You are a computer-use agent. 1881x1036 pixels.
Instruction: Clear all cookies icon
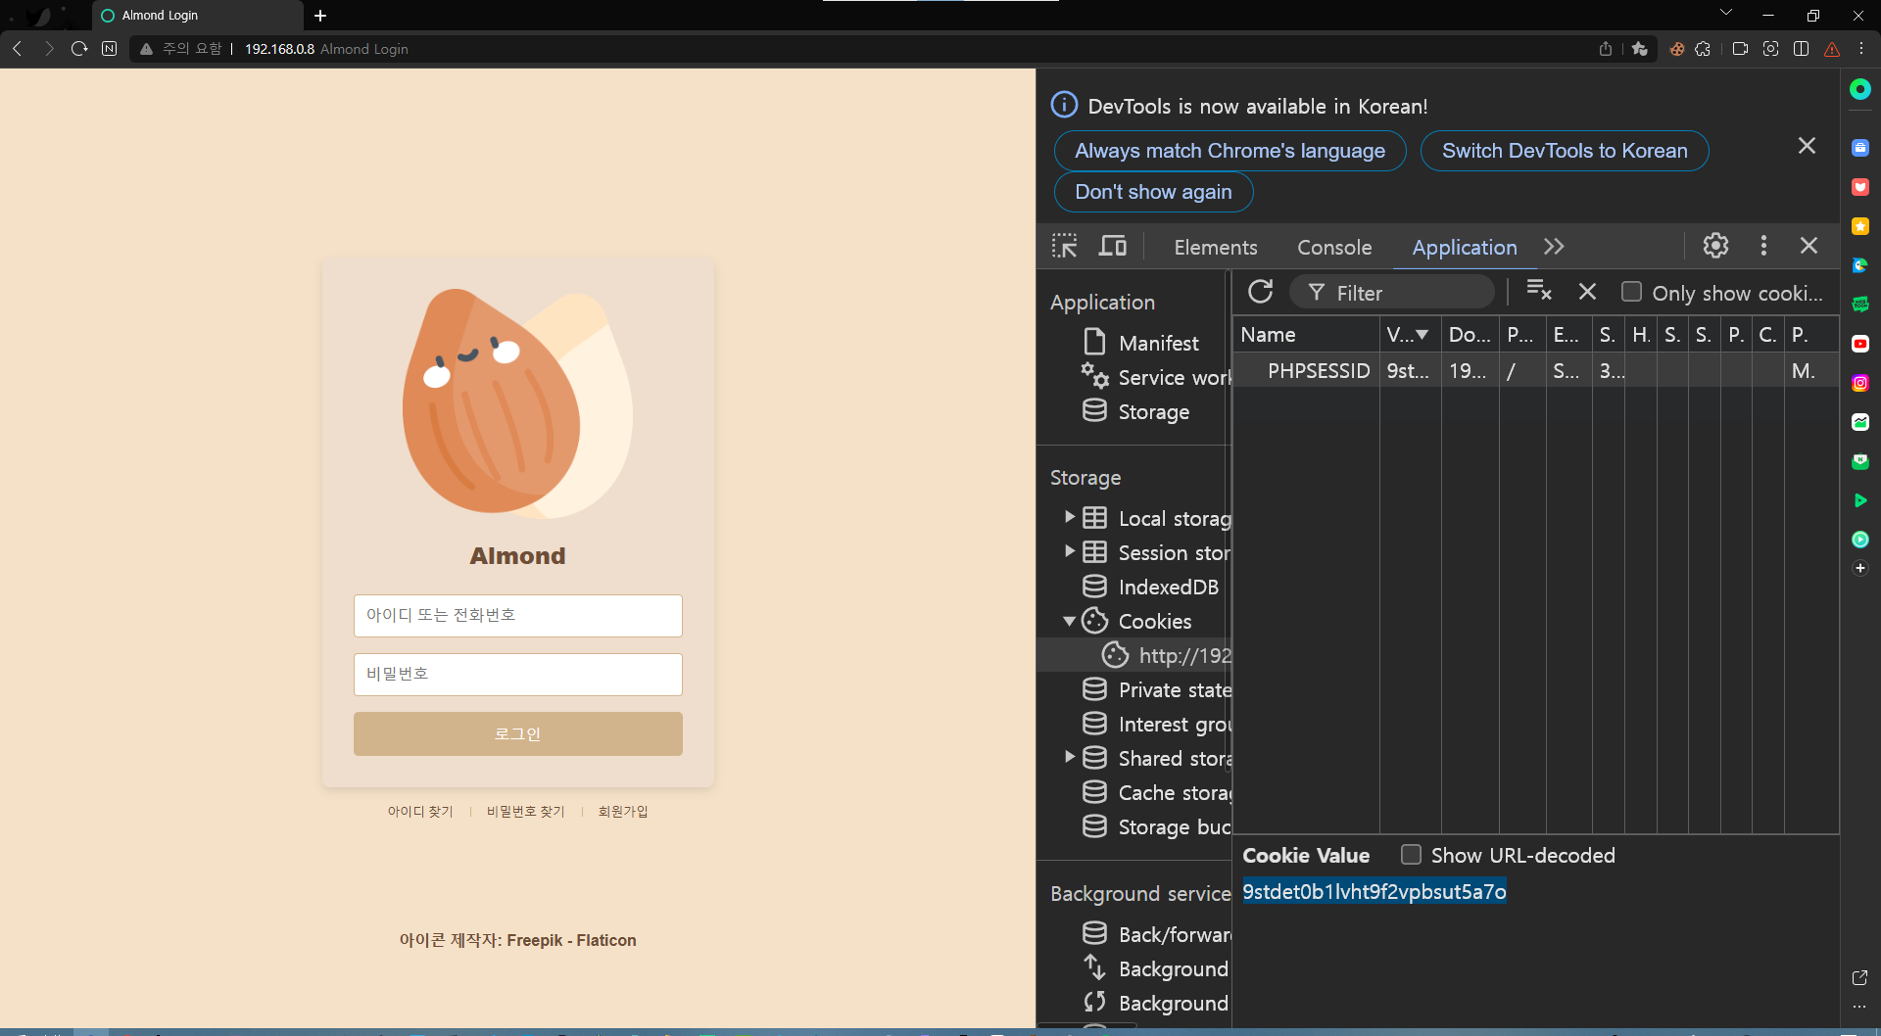coord(1539,292)
